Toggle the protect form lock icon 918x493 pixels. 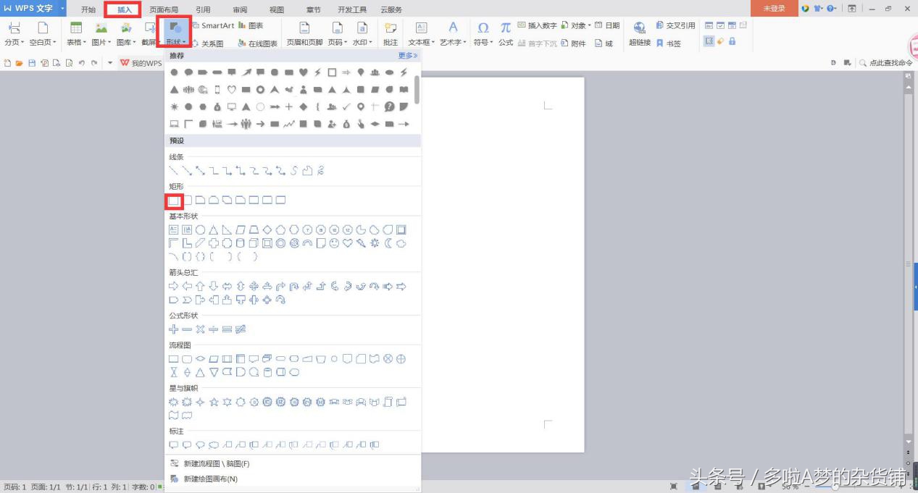(732, 42)
